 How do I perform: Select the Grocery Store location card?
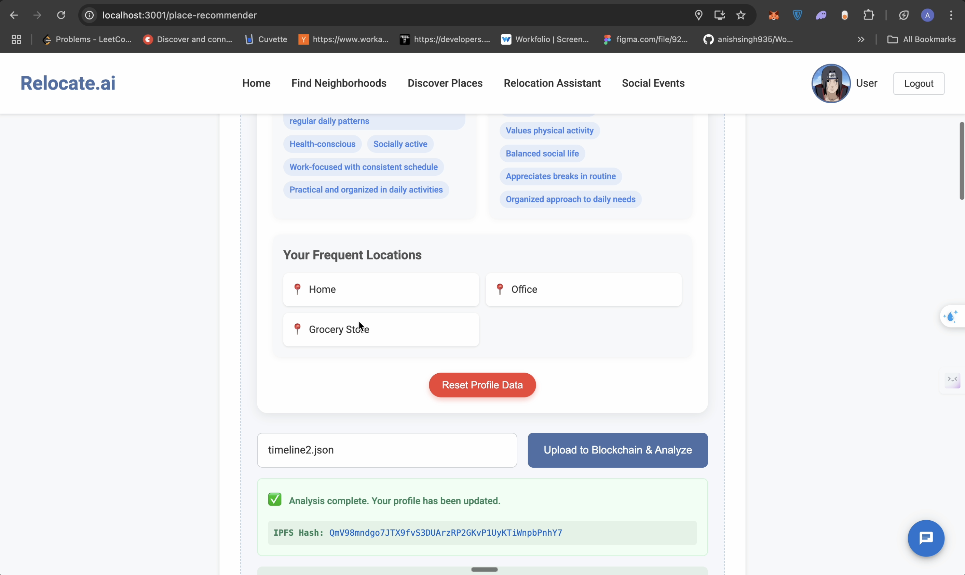[381, 330]
